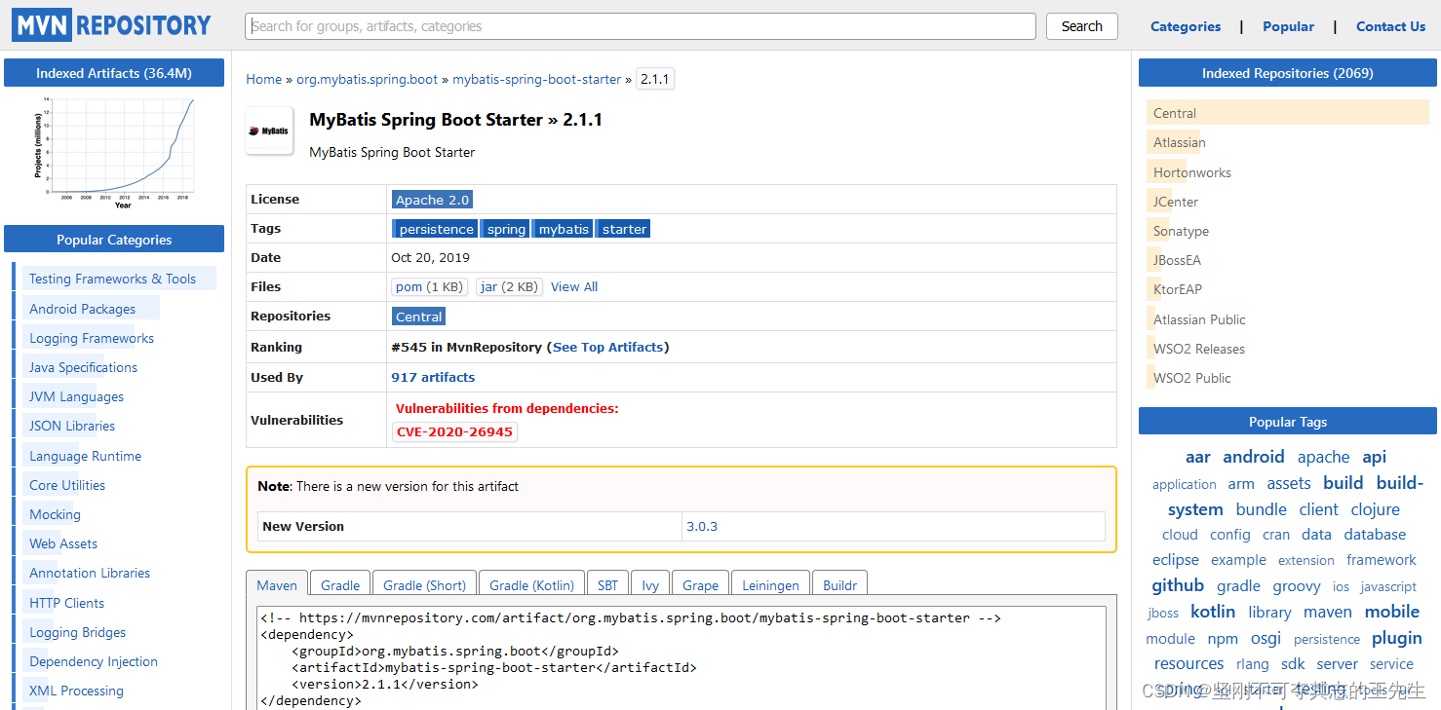This screenshot has width=1441, height=710.
Task: Go to Home breadcrumb
Action: point(263,79)
